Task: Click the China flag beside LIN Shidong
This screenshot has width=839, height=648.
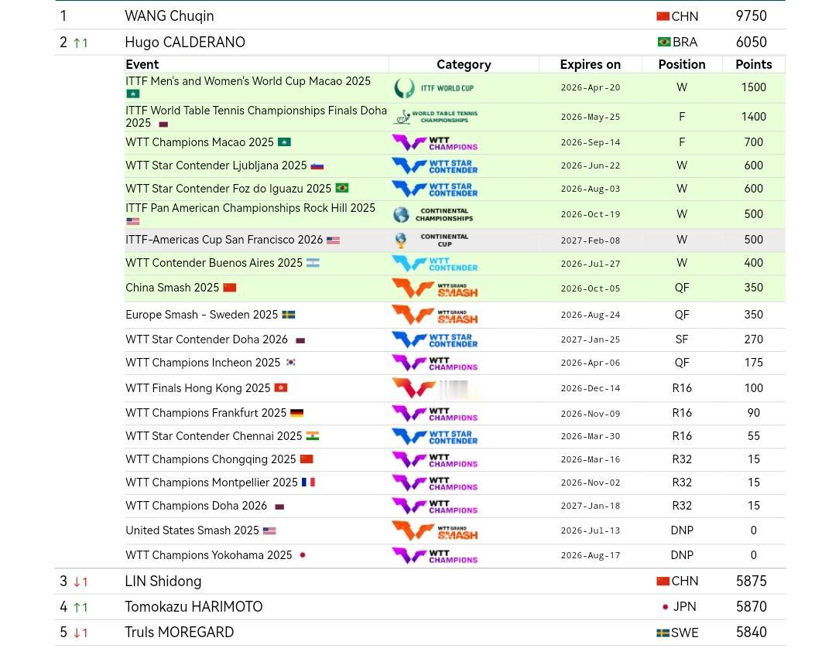Action: coord(663,581)
